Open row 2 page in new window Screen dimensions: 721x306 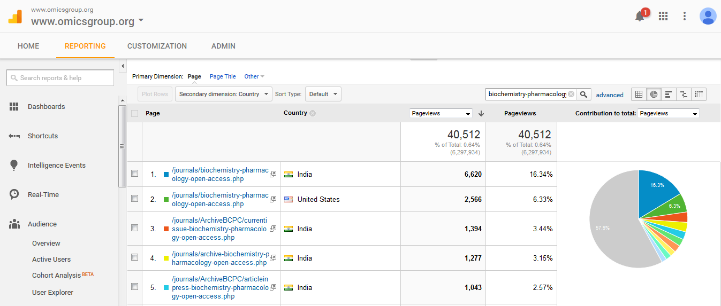point(273,199)
